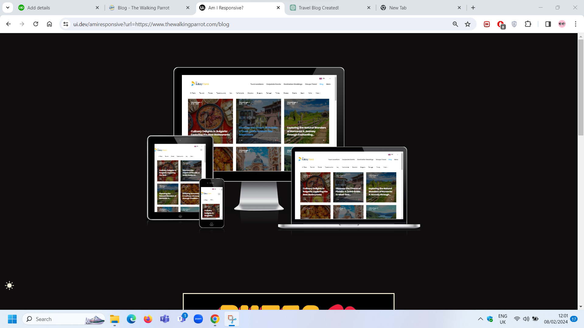
Task: Go back to the previous page
Action: tap(9, 24)
